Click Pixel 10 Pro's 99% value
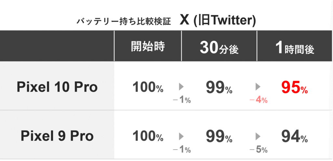 [219, 87]
